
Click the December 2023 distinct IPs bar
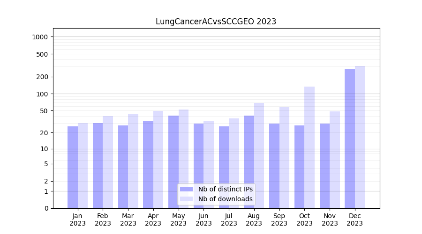pos(350,139)
